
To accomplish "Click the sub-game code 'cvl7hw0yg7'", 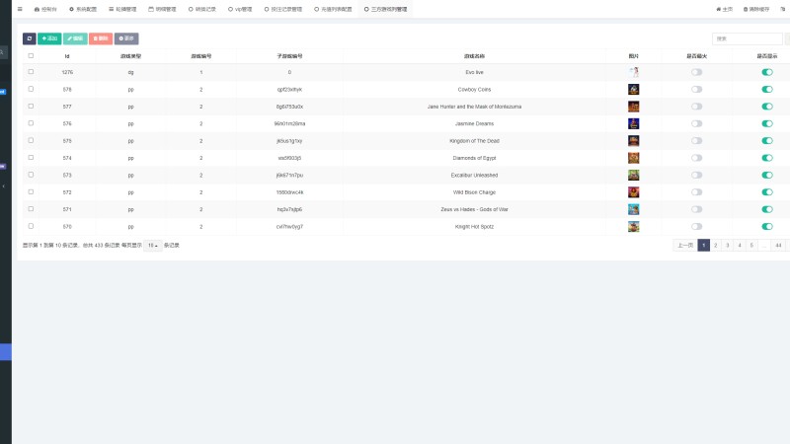I will click(x=289, y=227).
